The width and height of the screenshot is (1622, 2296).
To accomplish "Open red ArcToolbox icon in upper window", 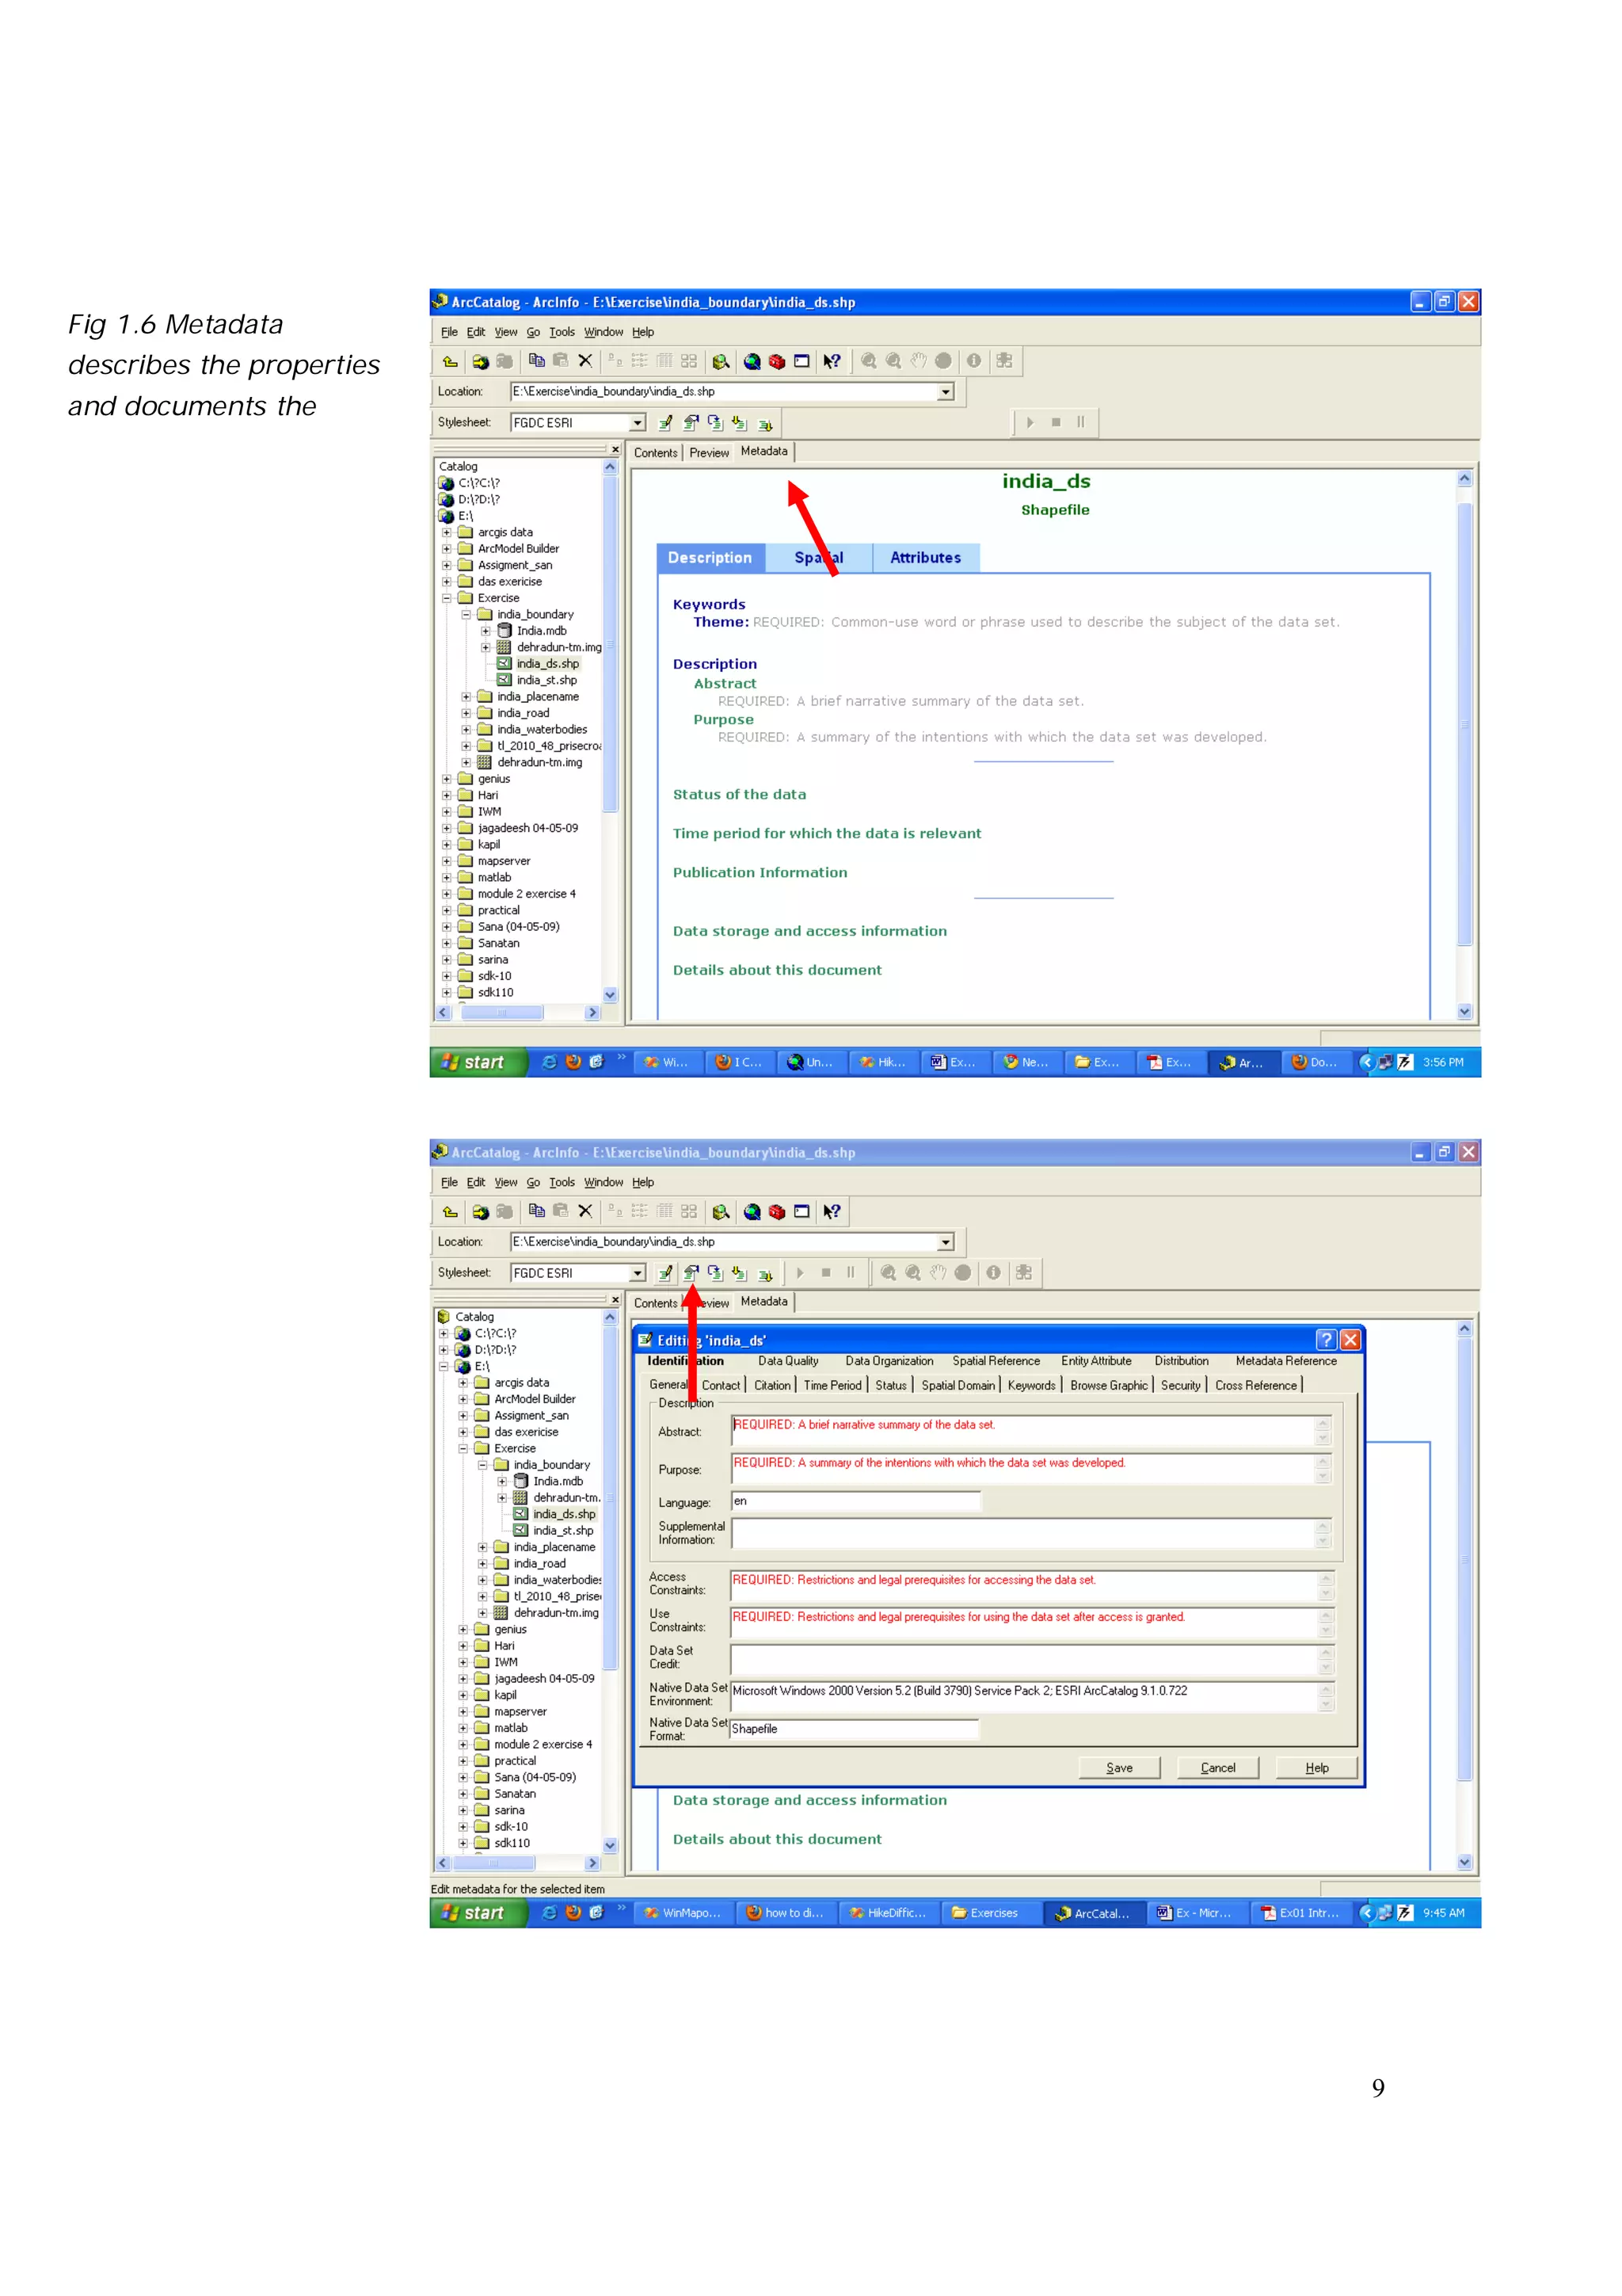I will 776,361.
